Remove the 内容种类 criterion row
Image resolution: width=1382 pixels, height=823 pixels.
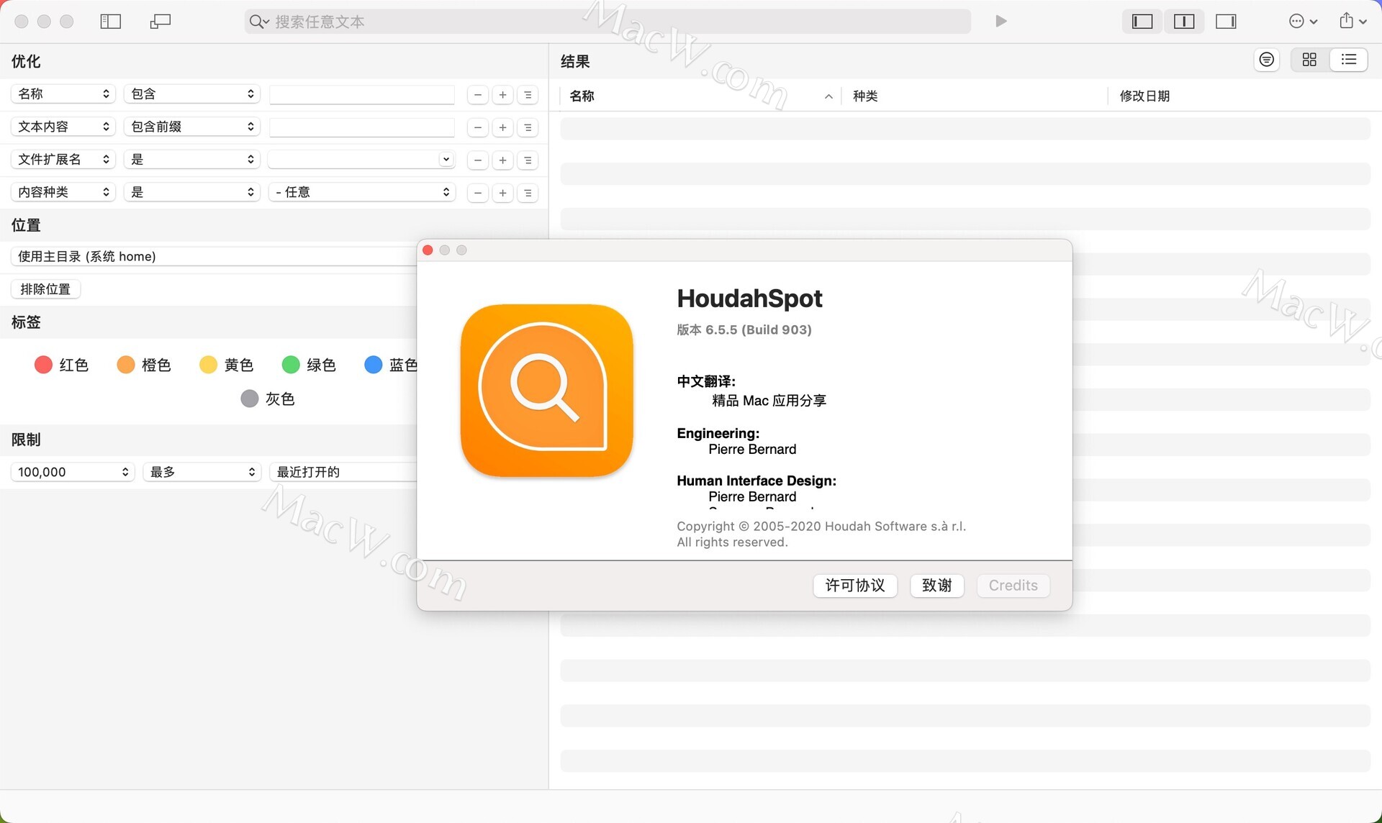[x=478, y=193]
